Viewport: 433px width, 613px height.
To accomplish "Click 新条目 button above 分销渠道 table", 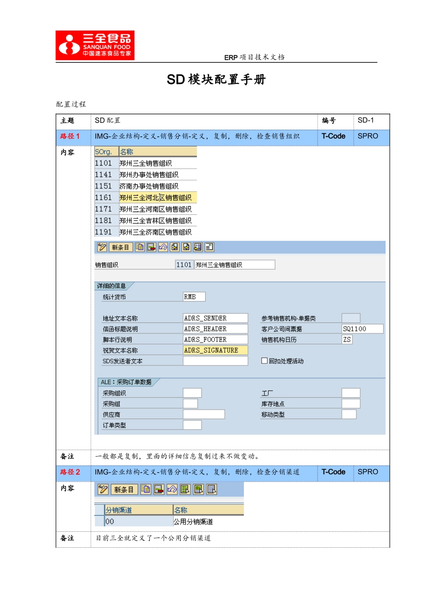I will [124, 489].
